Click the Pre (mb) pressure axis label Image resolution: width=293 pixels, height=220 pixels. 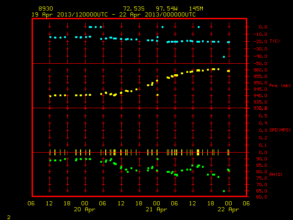(x=280, y=86)
